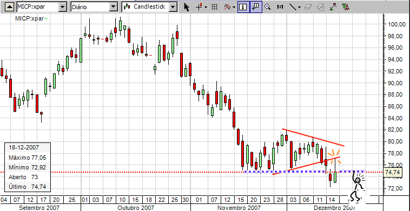Click the Candlestick chart type field
The width and height of the screenshot is (410, 211).
145,7
